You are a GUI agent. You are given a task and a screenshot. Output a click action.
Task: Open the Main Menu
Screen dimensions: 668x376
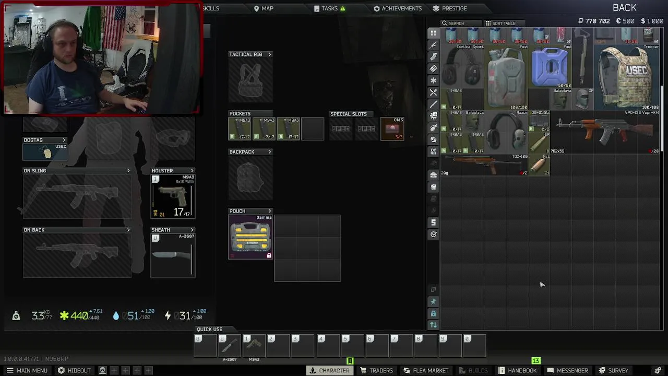[x=27, y=370]
